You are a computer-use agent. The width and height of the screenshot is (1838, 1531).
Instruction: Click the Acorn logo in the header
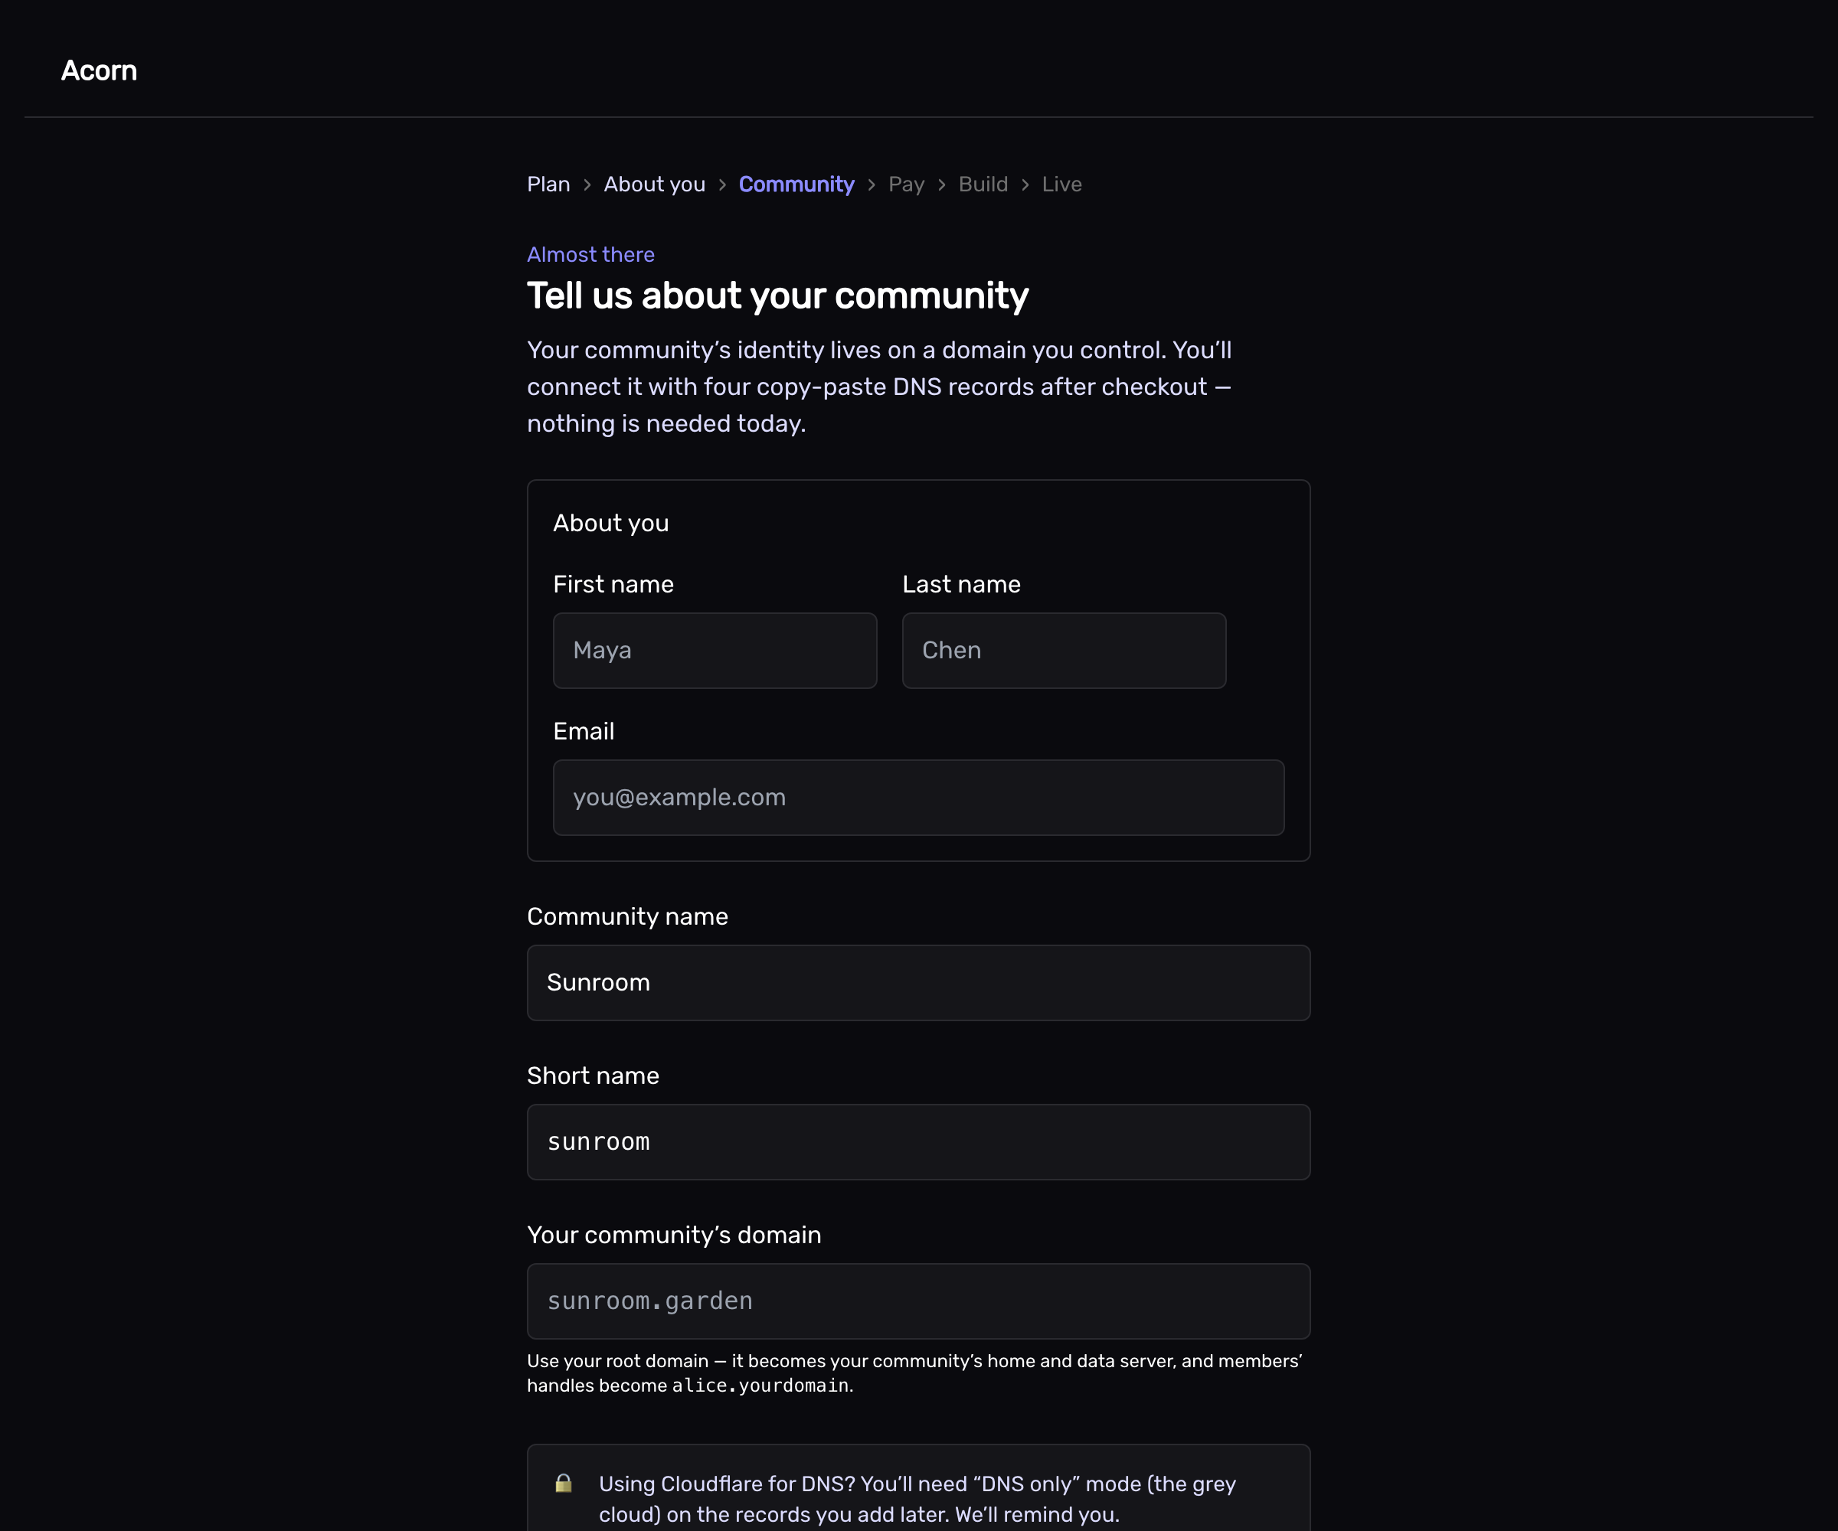point(99,71)
